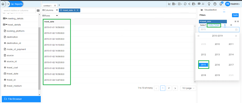Viewport: 242px width, 103px height.
Task: Collapse the travel_details table
Action: pos(6,25)
